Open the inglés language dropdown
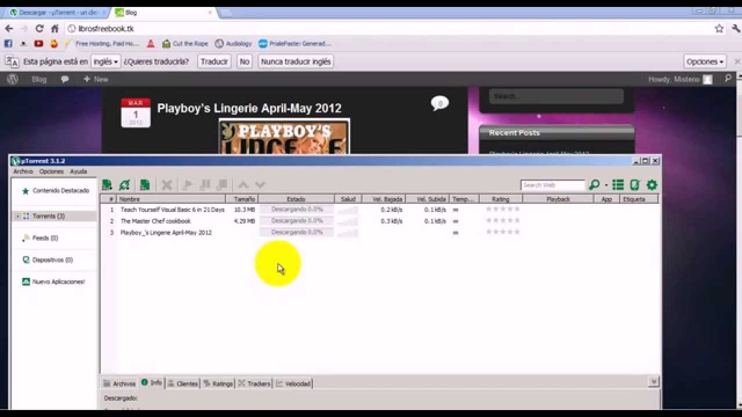The width and height of the screenshot is (742, 417). (106, 61)
